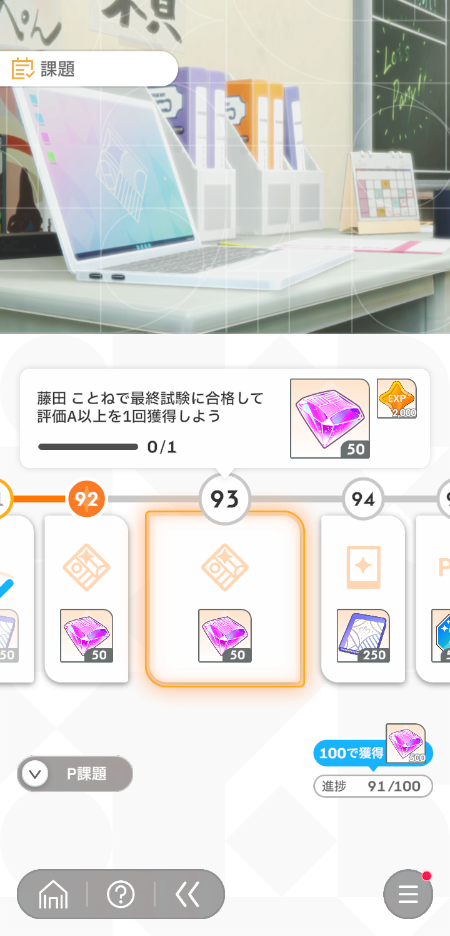Tap the EXP 2,000 reward icon

[397, 399]
